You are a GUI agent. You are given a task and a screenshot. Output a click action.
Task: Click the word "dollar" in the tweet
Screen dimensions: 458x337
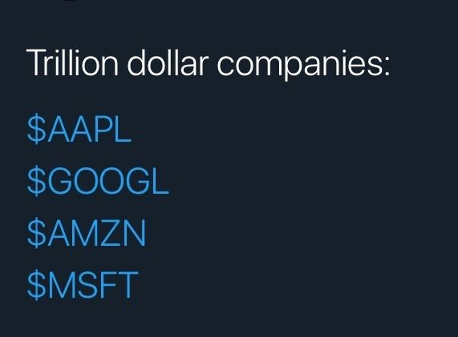pos(168,62)
